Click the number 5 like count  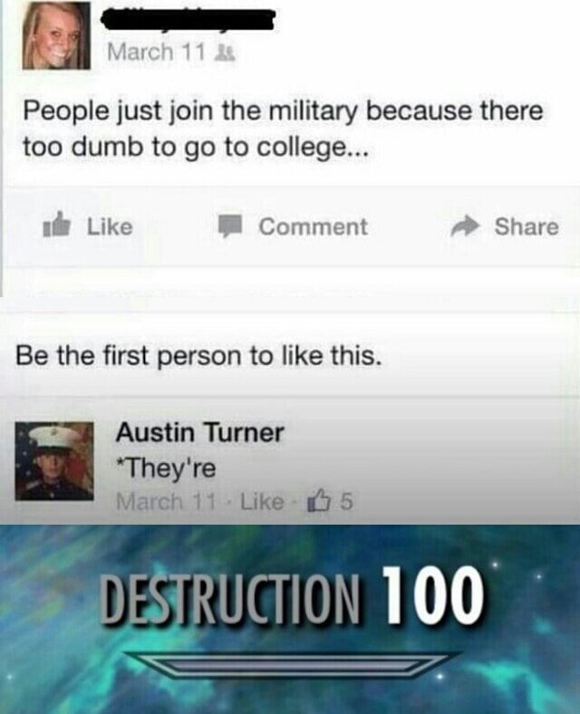point(345,502)
